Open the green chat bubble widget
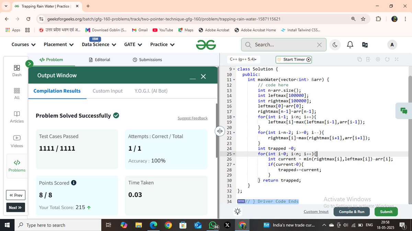 404,111
